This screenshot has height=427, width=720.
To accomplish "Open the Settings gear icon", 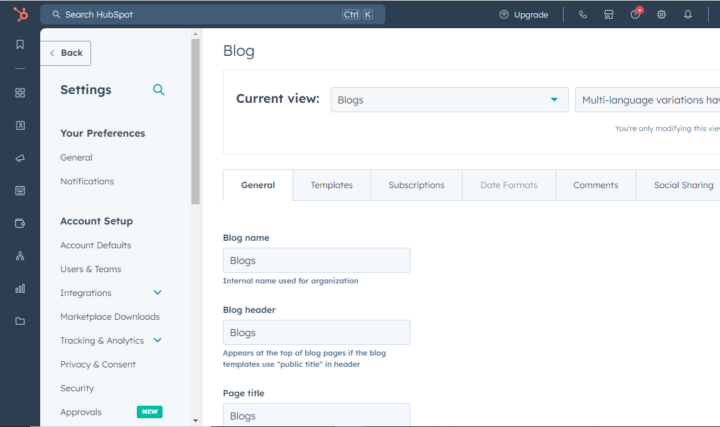I will tap(662, 14).
